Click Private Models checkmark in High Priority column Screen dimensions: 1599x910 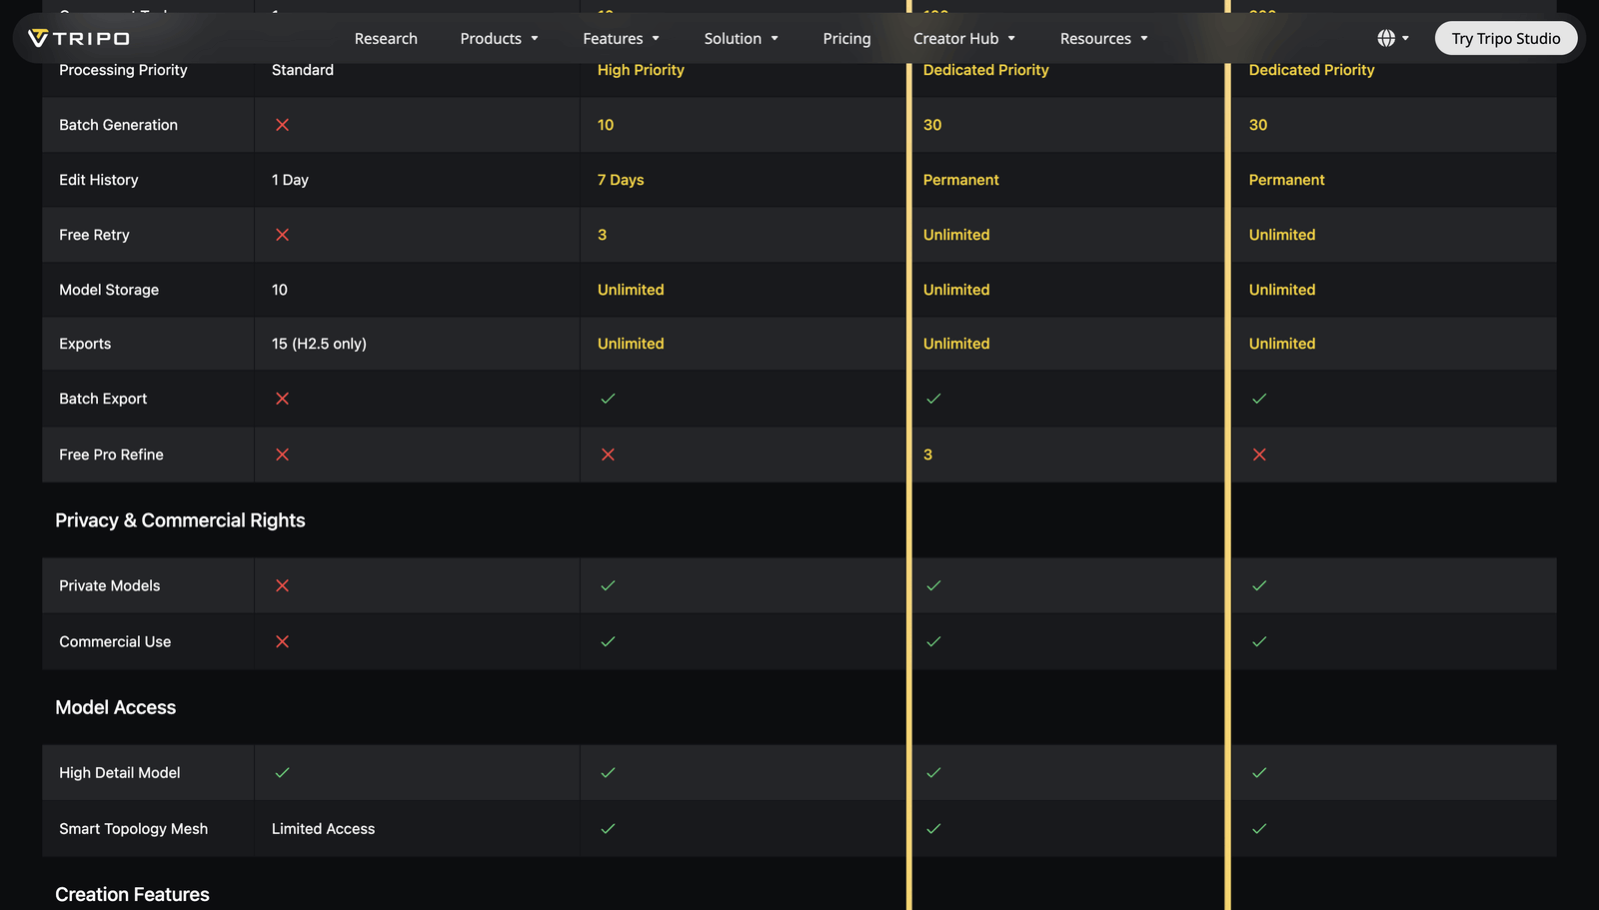click(x=608, y=585)
